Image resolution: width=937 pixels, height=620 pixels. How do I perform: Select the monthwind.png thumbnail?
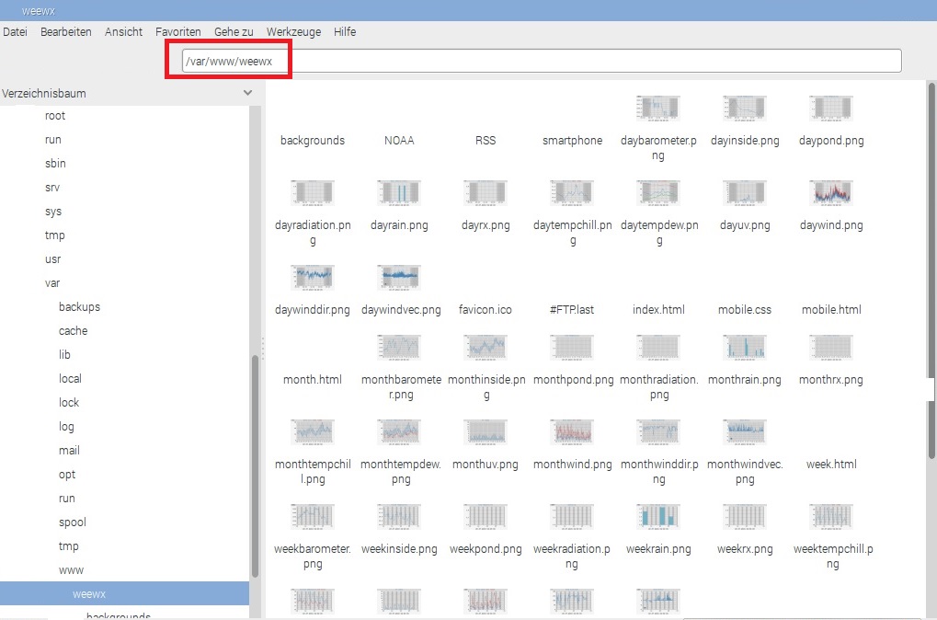point(571,431)
